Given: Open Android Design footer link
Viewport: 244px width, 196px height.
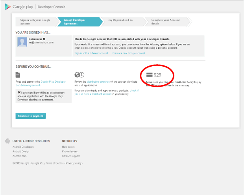Looking at the screenshot, I should [x=21, y=151].
